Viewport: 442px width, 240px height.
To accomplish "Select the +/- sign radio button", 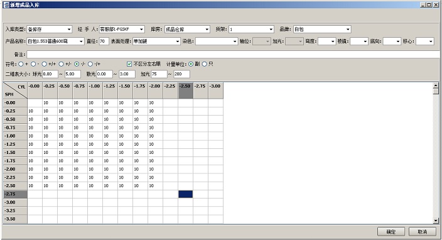I will click(x=61, y=64).
